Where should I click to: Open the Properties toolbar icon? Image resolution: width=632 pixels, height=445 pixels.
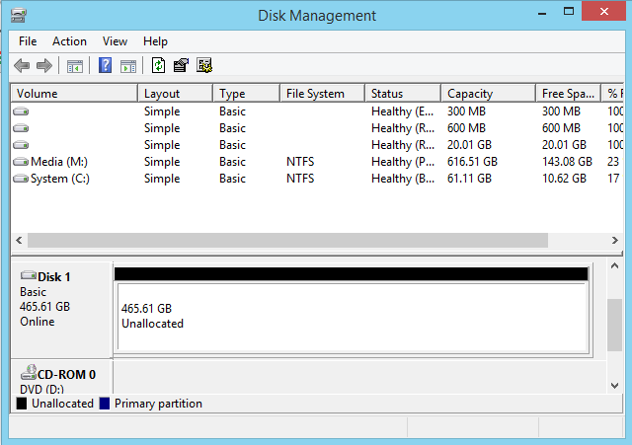[x=181, y=65]
